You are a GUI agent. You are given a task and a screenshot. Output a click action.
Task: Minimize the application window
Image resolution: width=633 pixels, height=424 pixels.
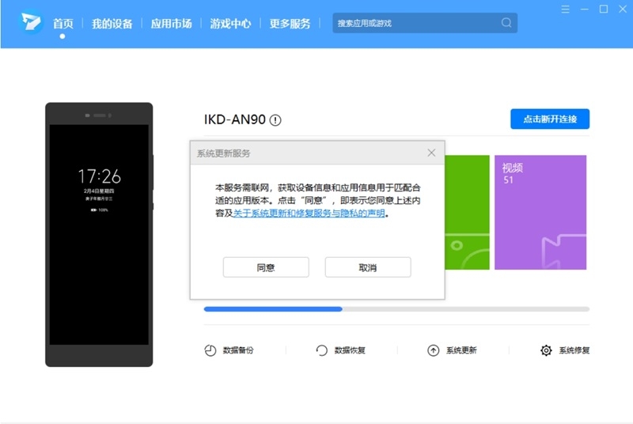(584, 9)
